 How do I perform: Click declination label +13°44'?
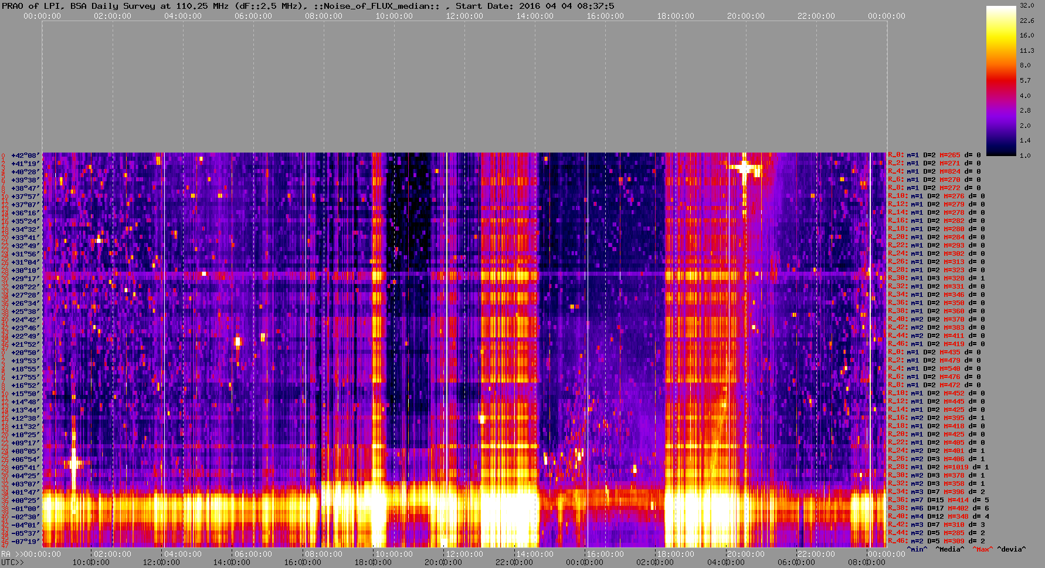click(26, 410)
